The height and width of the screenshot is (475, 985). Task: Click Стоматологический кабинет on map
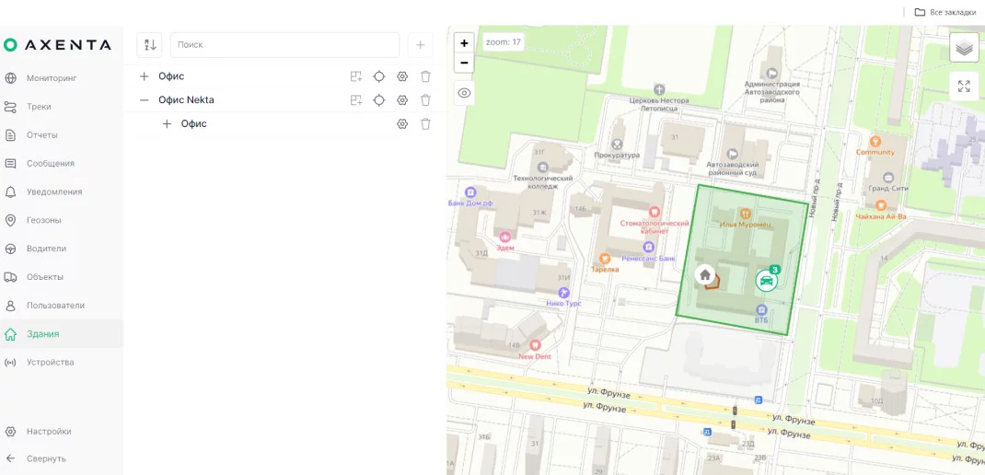pos(655,226)
